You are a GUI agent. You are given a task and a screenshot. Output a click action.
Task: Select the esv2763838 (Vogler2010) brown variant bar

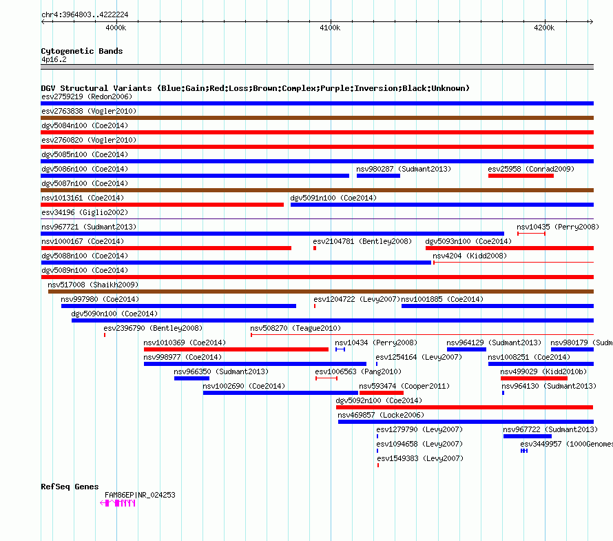point(317,118)
